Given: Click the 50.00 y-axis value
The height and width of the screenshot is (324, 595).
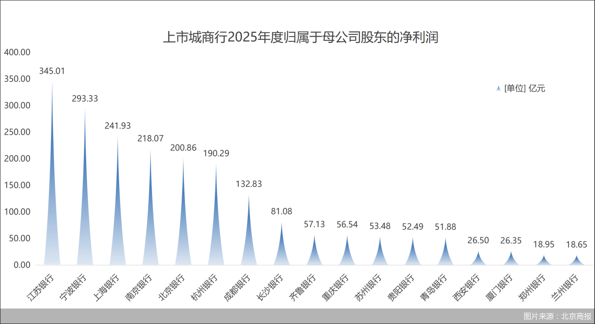Looking at the screenshot, I should pyautogui.click(x=19, y=238).
